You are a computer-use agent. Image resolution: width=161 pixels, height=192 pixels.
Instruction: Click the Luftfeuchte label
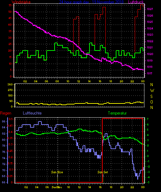pos(32,113)
